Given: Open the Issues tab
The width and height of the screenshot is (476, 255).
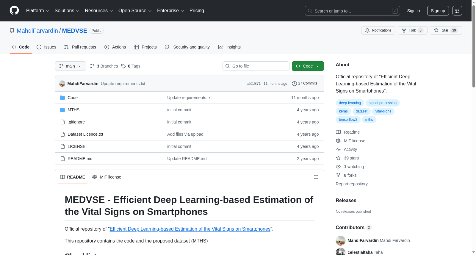Looking at the screenshot, I should tap(46, 47).
